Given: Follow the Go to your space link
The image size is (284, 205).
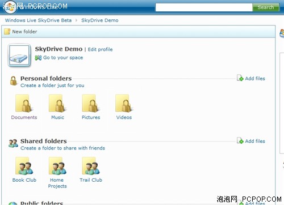Looking at the screenshot, I should point(63,58).
